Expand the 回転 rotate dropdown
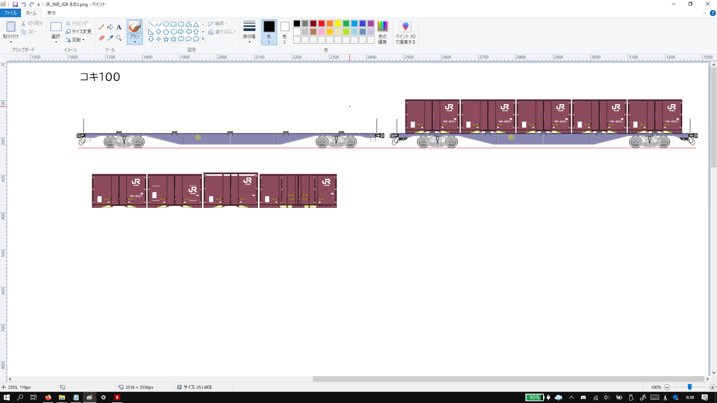 (76, 40)
